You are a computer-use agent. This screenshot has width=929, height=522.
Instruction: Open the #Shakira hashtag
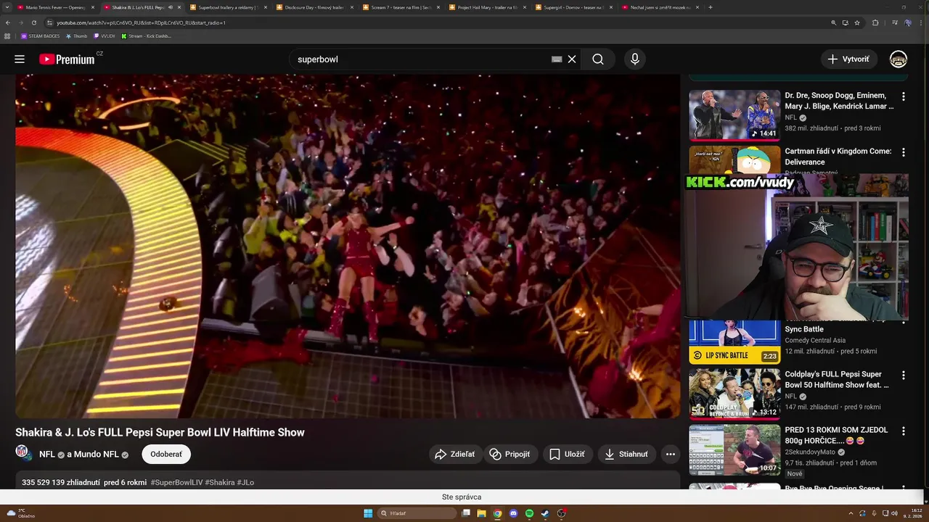tap(220, 482)
